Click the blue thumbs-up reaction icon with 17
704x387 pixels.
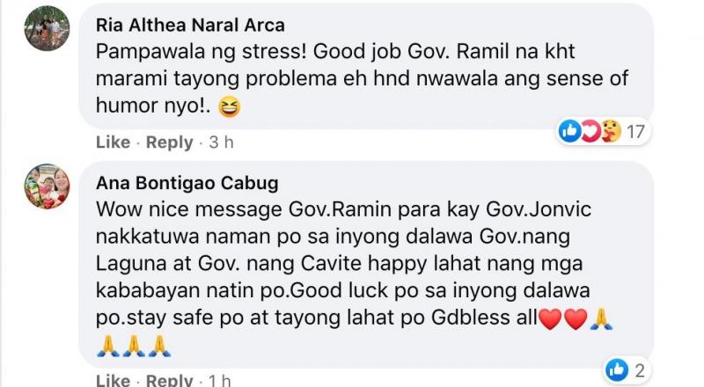(569, 131)
